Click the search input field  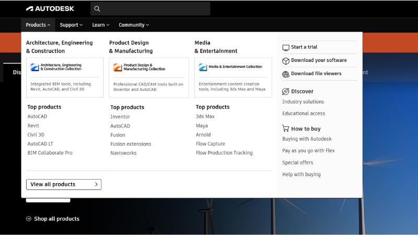pyautogui.click(x=155, y=8)
